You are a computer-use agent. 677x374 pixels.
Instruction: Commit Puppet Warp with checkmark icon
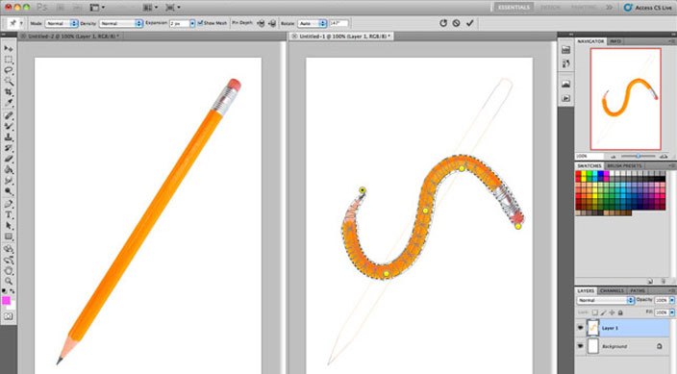click(469, 23)
